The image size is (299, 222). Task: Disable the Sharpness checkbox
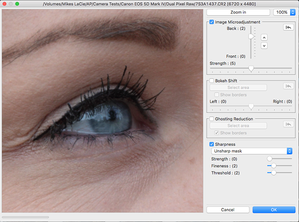(212, 144)
